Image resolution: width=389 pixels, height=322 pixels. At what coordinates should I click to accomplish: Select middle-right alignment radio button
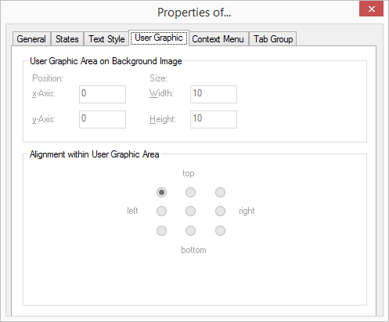coord(220,211)
